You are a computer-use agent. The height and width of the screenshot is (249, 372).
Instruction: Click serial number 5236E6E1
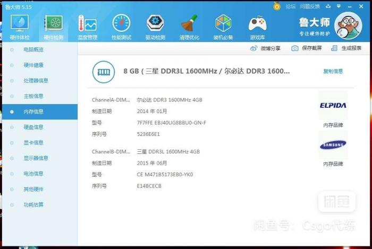pyautogui.click(x=148, y=134)
